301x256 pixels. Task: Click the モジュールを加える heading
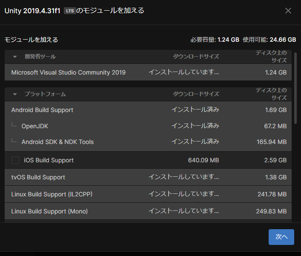click(31, 40)
